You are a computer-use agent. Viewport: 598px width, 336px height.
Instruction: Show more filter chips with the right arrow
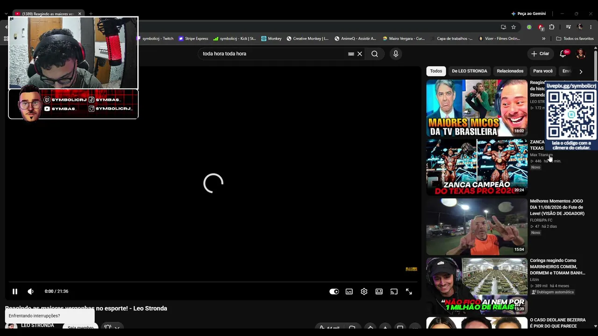[x=581, y=71]
